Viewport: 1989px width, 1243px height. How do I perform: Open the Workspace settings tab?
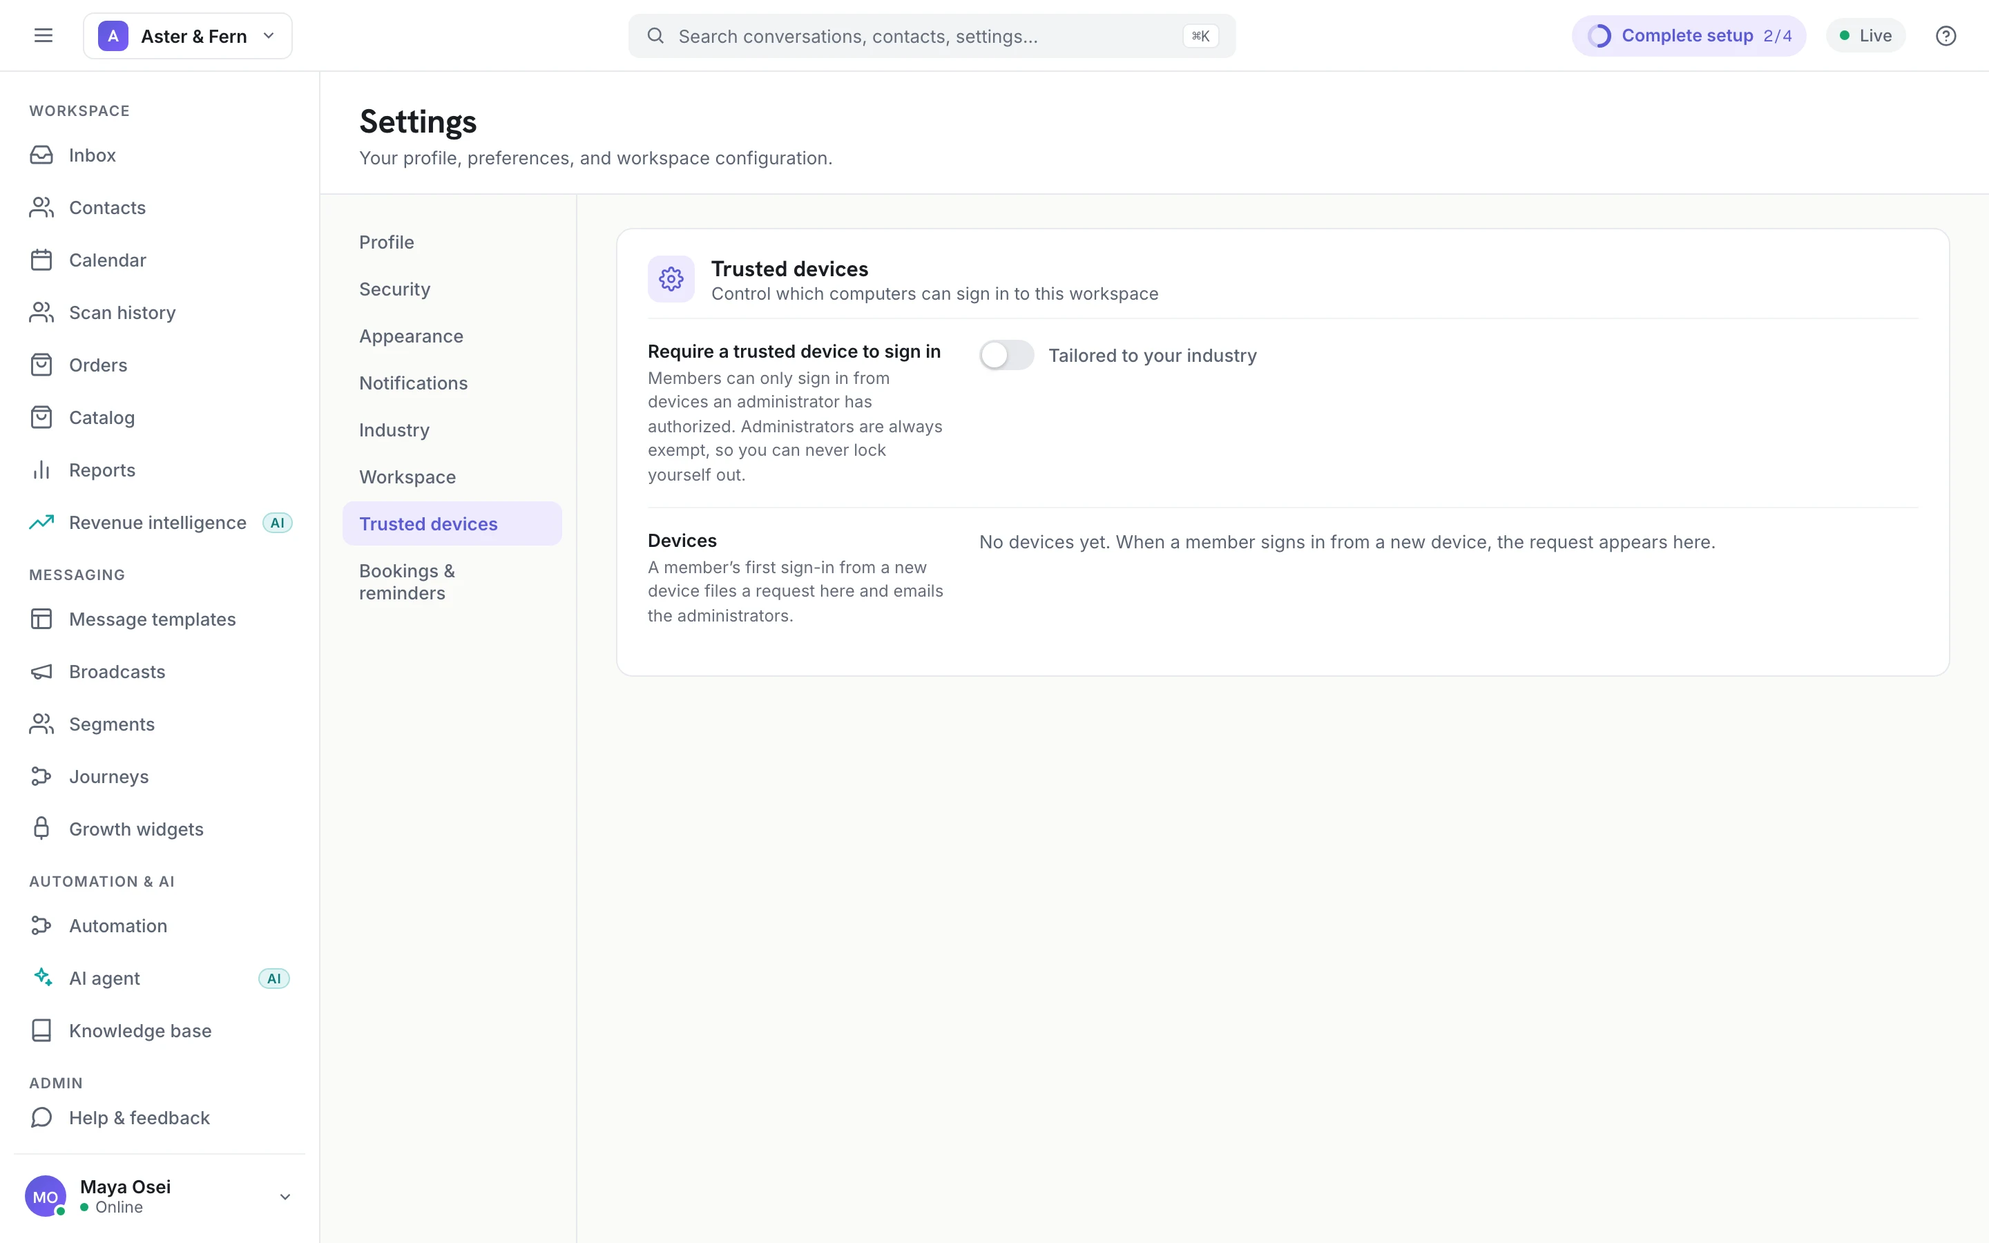pos(452,476)
